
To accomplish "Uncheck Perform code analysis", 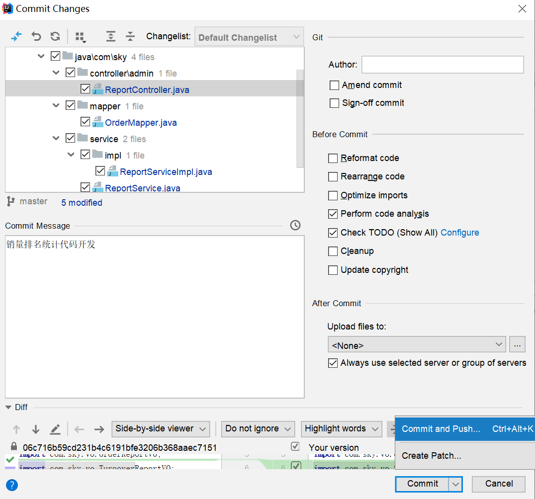I will click(333, 214).
